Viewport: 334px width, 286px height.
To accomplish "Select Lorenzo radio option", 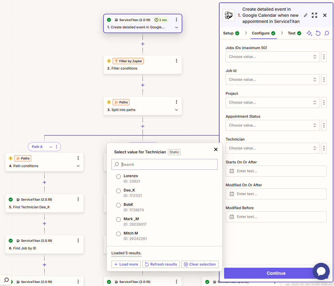I will coord(118,177).
